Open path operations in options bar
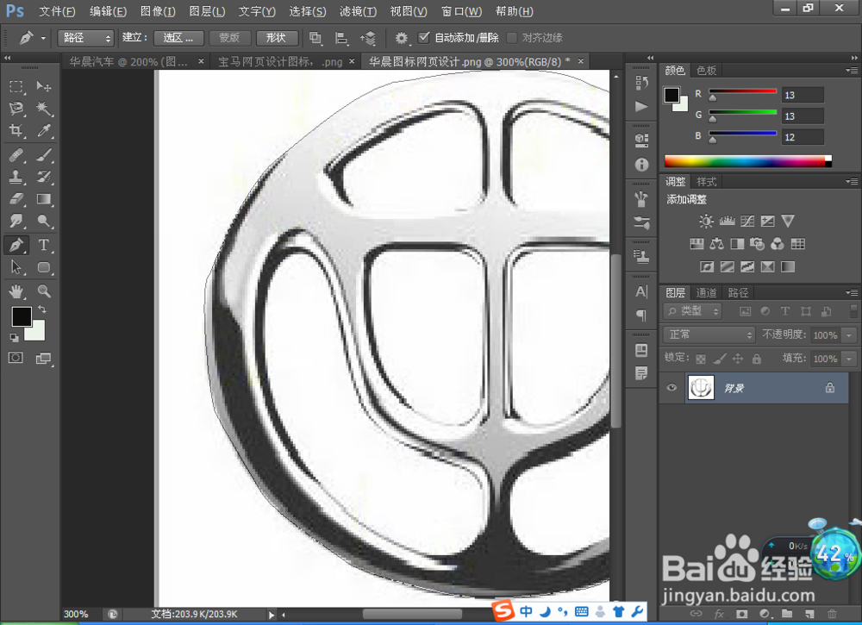Image resolution: width=862 pixels, height=625 pixels. pos(315,38)
